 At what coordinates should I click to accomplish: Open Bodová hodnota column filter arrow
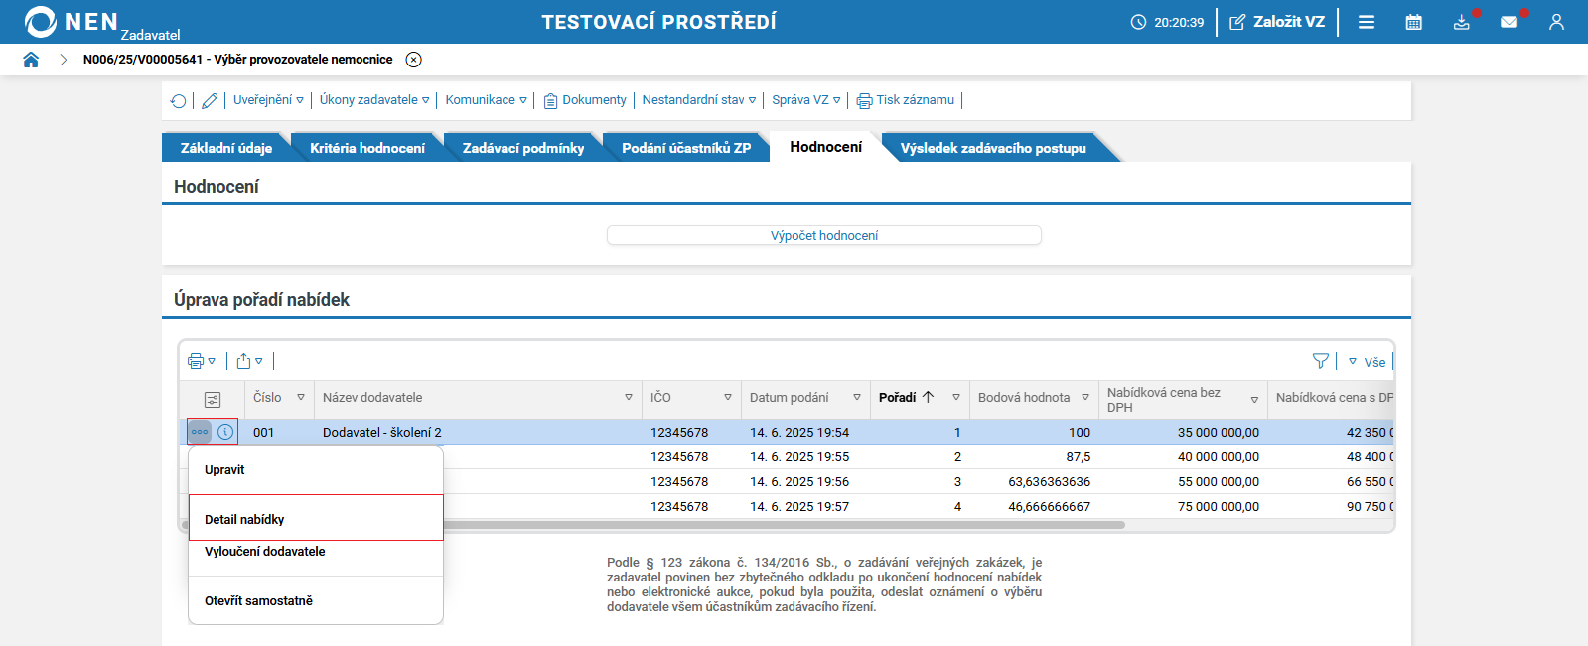(1085, 397)
